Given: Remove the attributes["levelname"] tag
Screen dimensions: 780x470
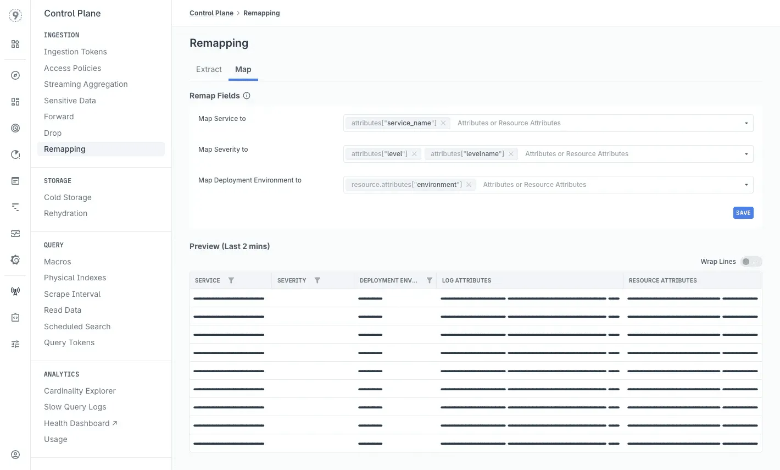Looking at the screenshot, I should coord(511,154).
